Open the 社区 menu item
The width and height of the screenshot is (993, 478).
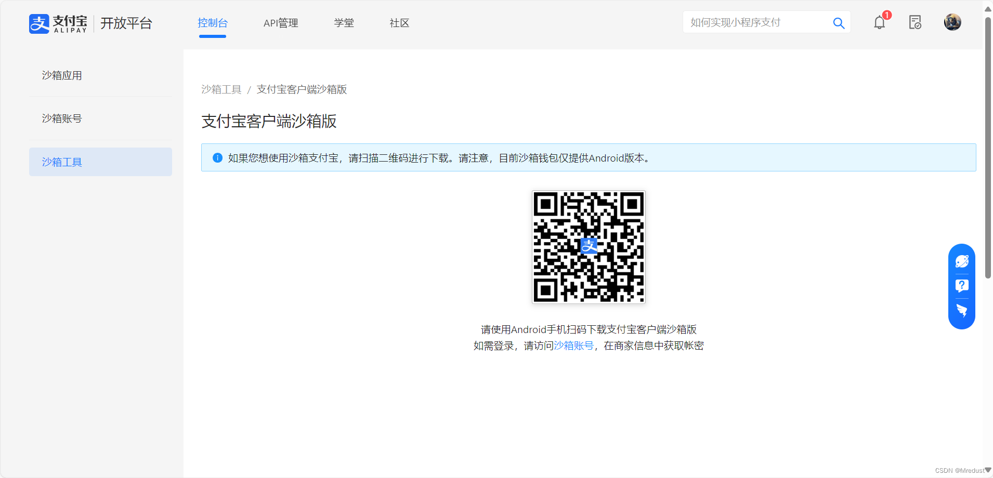(x=400, y=23)
